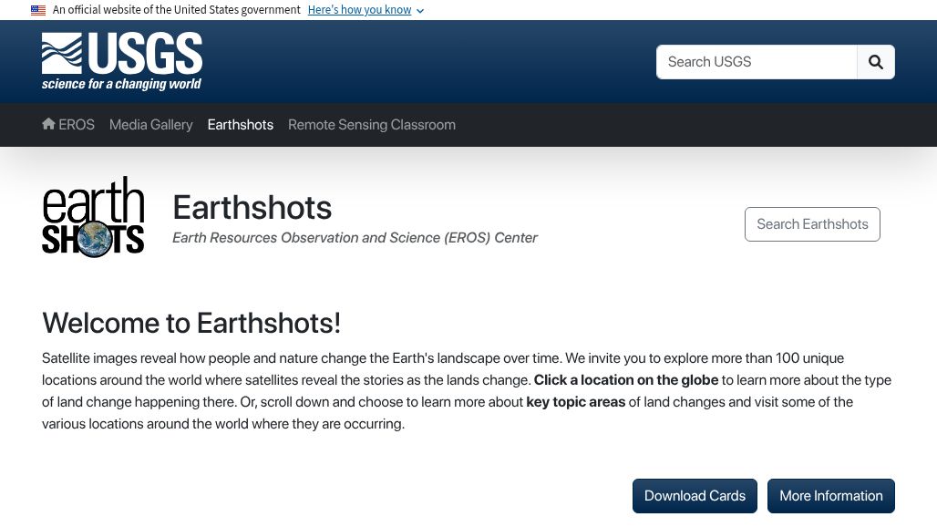
Task: Open the Search Earthshots button
Action: 812,223
